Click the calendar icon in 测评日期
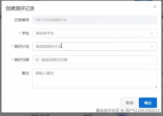163x116 pixels. coord(37,60)
